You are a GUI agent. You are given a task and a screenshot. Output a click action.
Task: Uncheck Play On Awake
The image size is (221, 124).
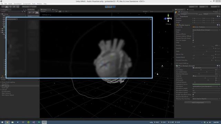193,40
